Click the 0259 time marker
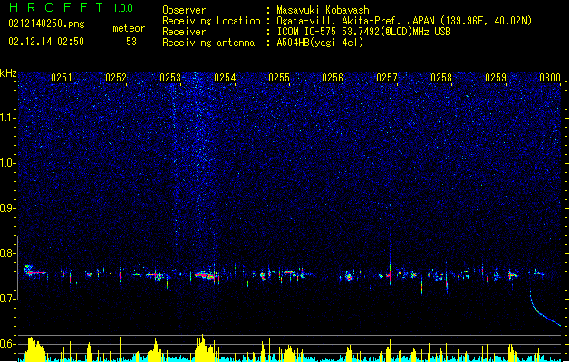This screenshot has height=362, width=570. pos(496,78)
